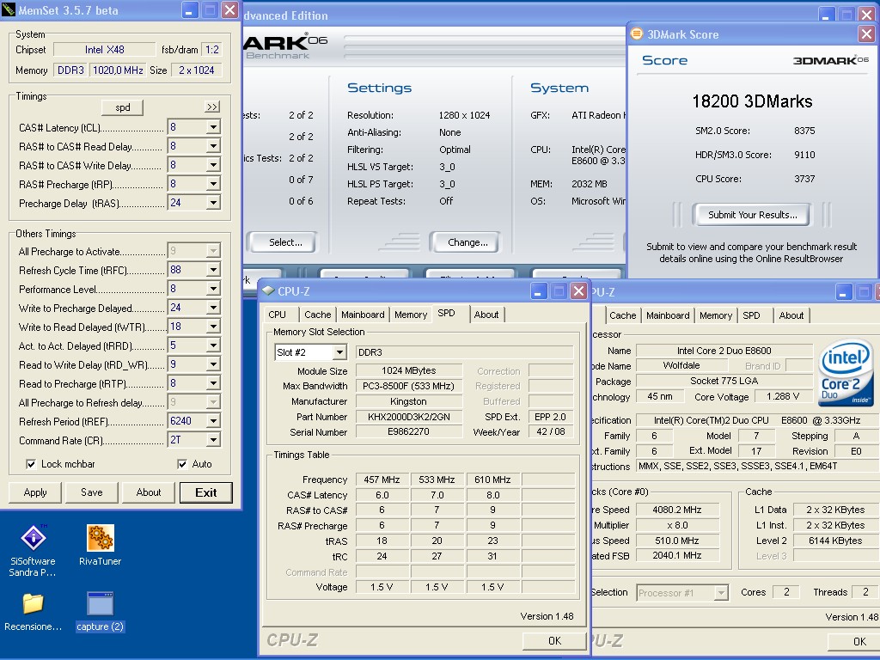The image size is (880, 660).
Task: Click the Module Size 1024 MBytes field
Action: tap(408, 371)
